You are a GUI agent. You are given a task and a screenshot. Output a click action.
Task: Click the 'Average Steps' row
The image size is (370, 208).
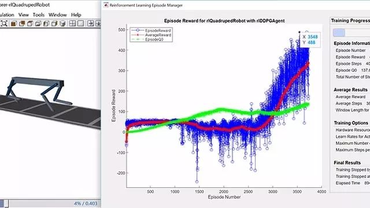[353, 103]
